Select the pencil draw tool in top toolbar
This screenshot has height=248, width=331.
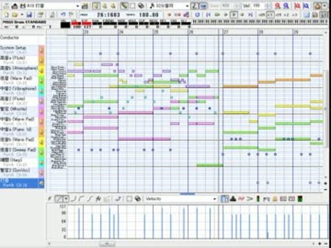(x=124, y=6)
